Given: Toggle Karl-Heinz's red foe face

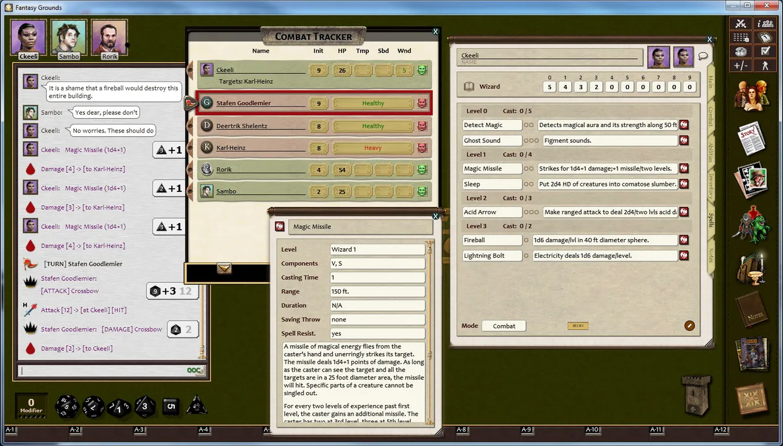Looking at the screenshot, I should click(422, 148).
